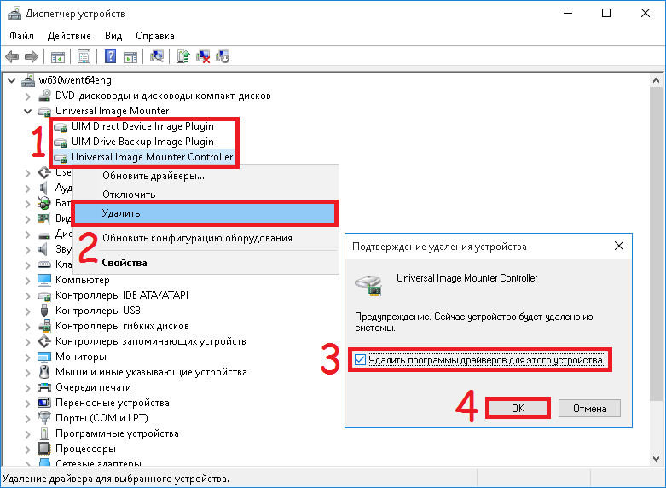Viewport: 666px width, 488px height.
Task: Click the Контроллеры гибких дисков icon
Action: point(44,326)
